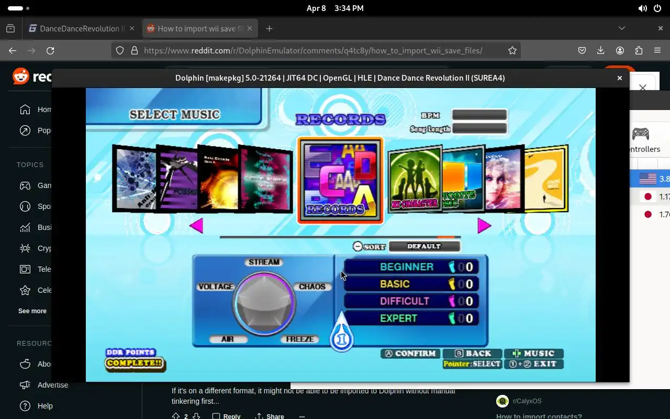Click the A CONFIRM button
Viewport: 670px width, 419px height.
click(x=411, y=354)
